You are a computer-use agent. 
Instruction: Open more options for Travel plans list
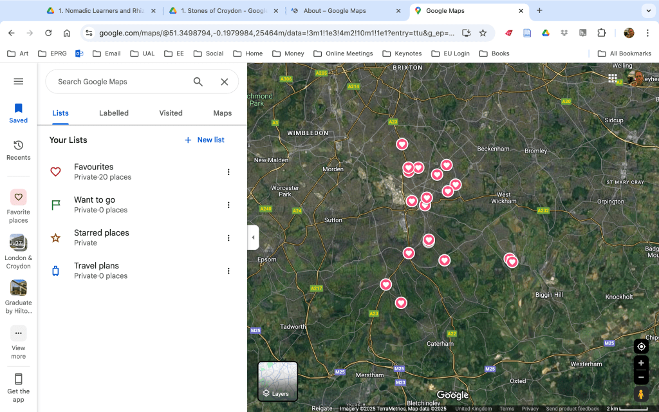[x=228, y=271]
